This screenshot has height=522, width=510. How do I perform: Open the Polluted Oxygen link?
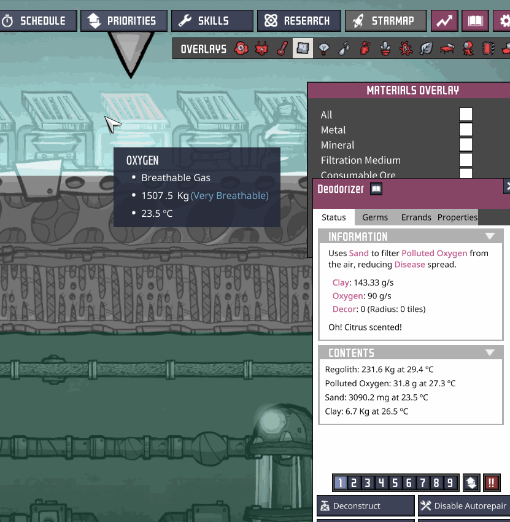(x=435, y=254)
